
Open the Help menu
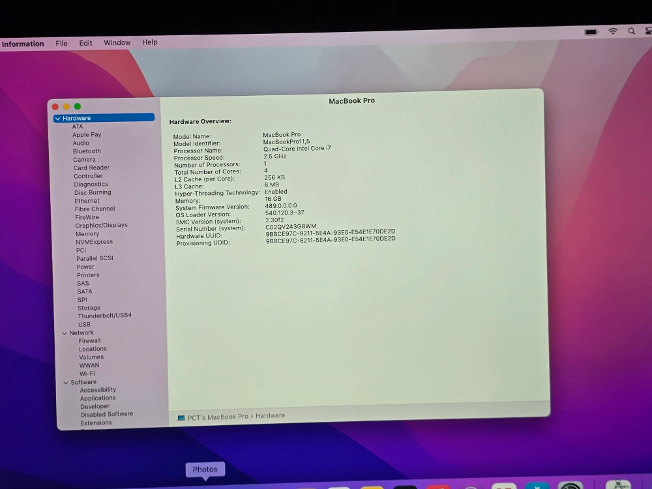click(x=150, y=42)
